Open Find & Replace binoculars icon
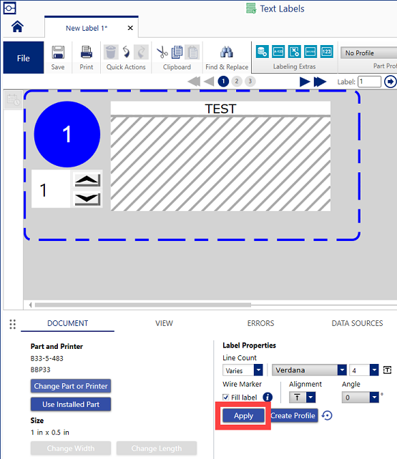The width and height of the screenshot is (397, 459). (227, 52)
